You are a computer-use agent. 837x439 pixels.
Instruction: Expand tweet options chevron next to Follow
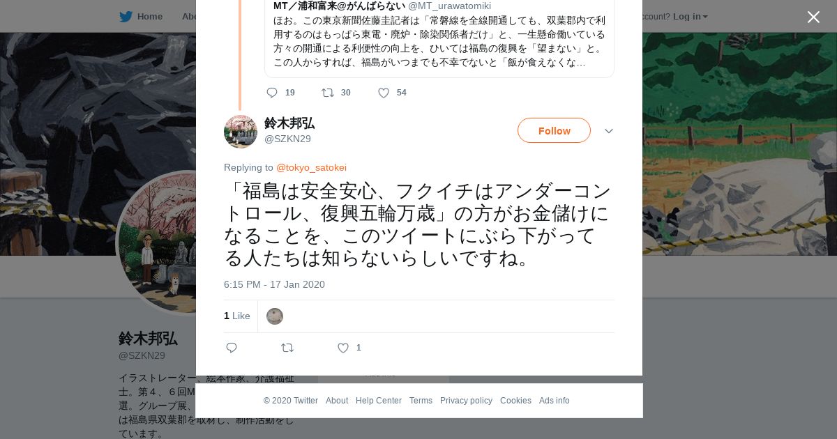609,131
